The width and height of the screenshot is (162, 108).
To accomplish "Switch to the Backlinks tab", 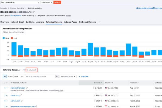I will click(x=30, y=22).
